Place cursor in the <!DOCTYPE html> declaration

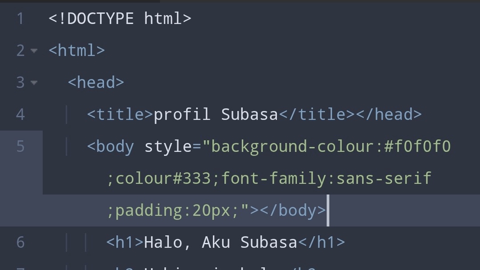pos(120,18)
